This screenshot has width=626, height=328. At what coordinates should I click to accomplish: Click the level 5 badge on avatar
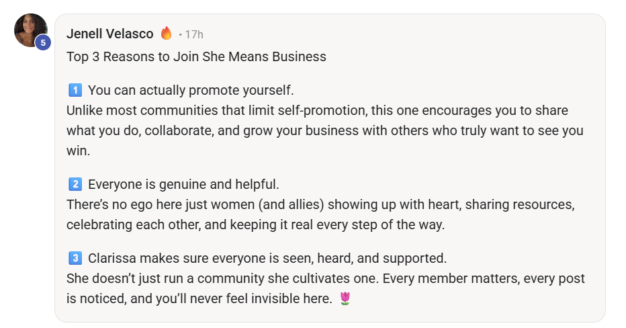coord(43,43)
